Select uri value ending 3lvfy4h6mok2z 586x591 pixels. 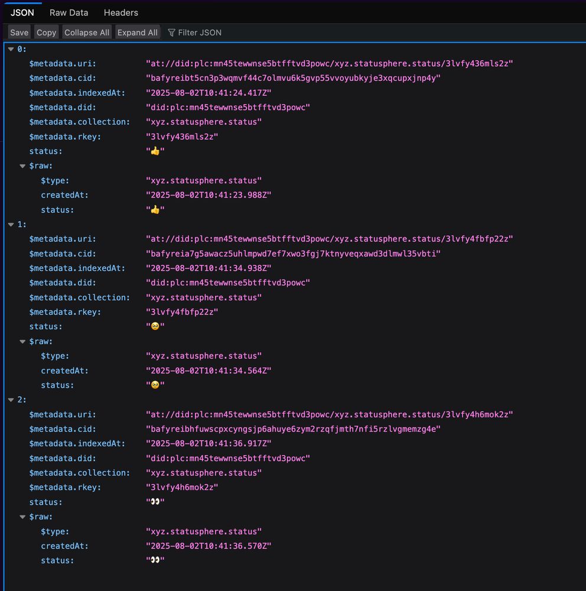[330, 415]
